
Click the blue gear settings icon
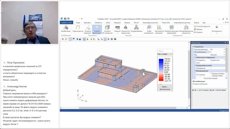click(112, 39)
